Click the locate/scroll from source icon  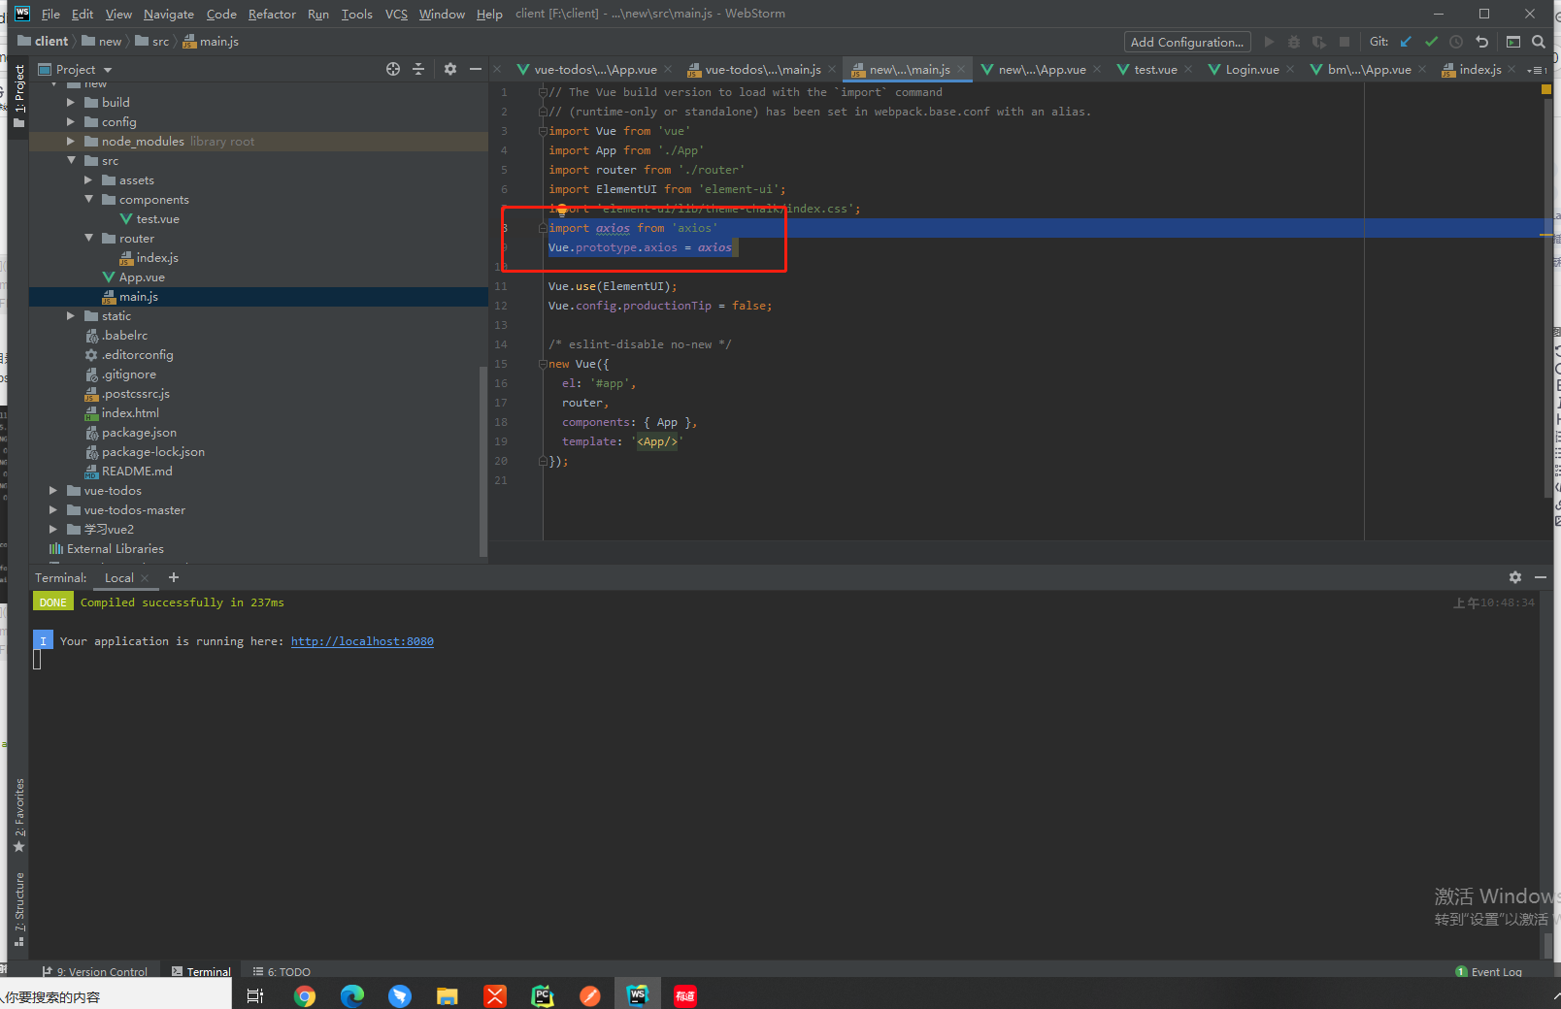click(392, 69)
